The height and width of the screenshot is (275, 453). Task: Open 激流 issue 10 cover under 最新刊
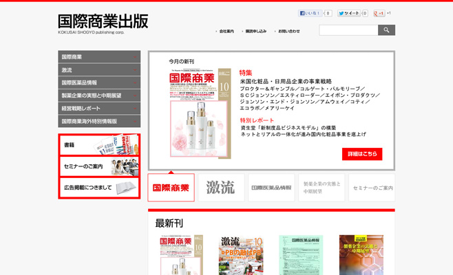point(241,255)
